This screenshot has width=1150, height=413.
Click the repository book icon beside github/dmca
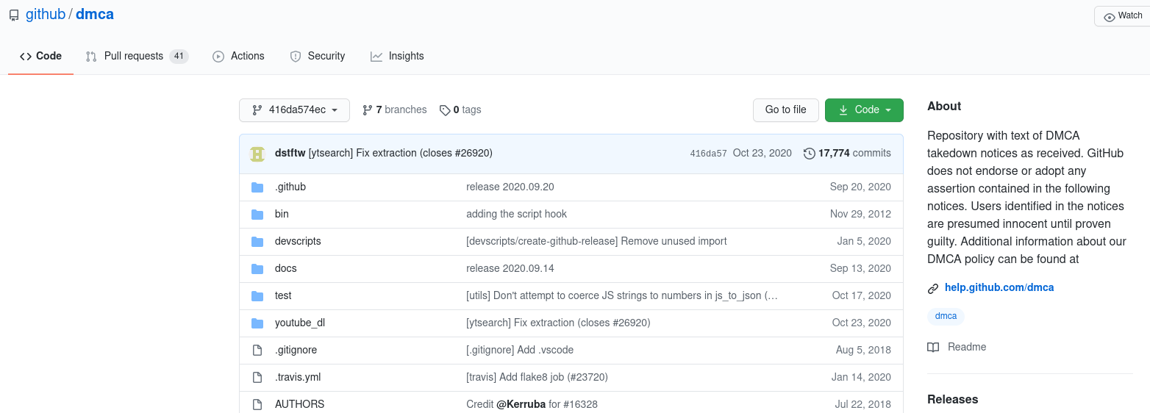[14, 15]
